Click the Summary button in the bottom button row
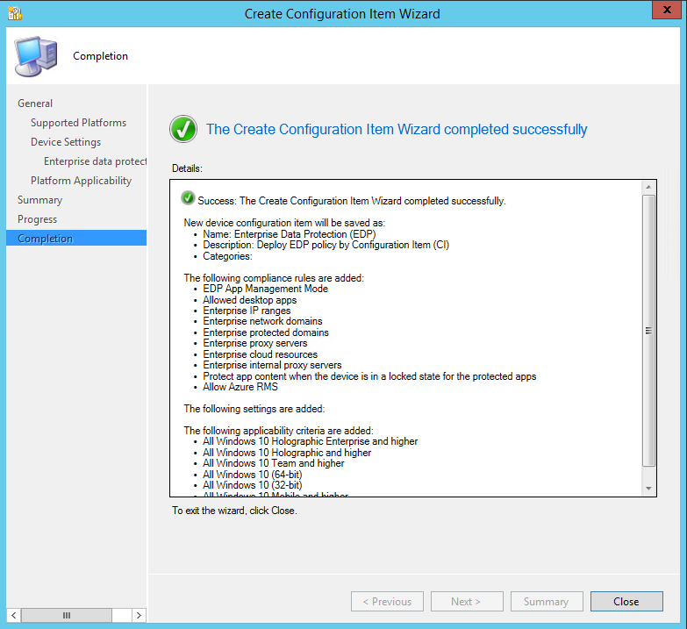Screen dimensions: 687x629 (x=546, y=602)
